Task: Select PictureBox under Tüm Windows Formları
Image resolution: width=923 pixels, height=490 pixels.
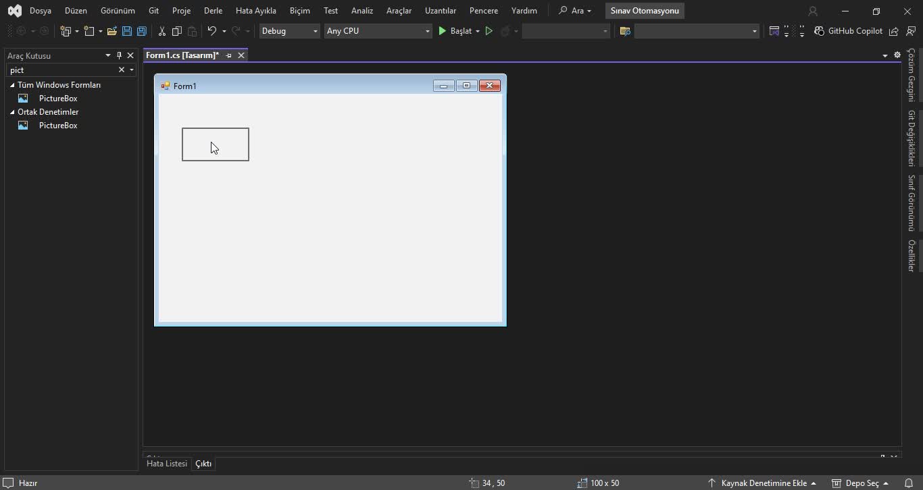Action: (58, 99)
